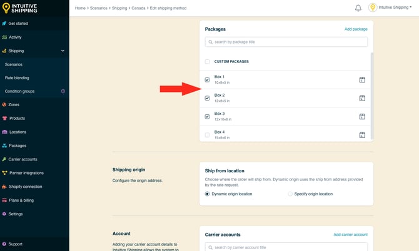The height and width of the screenshot is (251, 419).
Task: Click the Get started rocket icon
Action: [x=4, y=24]
